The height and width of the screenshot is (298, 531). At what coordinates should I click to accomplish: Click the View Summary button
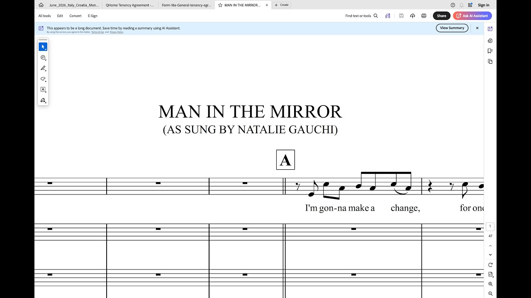pyautogui.click(x=452, y=28)
